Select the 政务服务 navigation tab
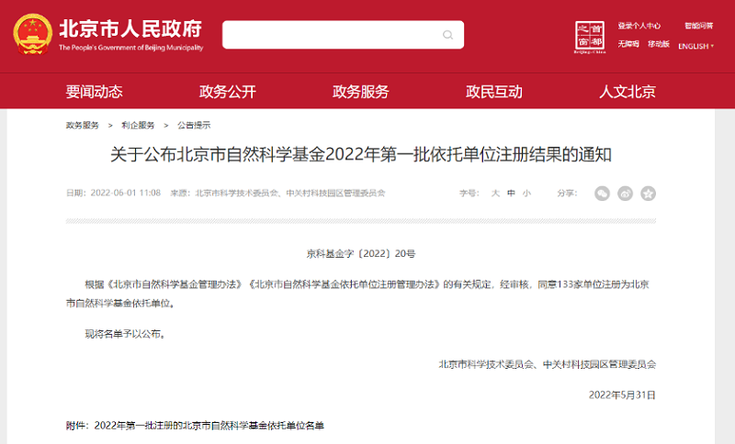 (360, 92)
